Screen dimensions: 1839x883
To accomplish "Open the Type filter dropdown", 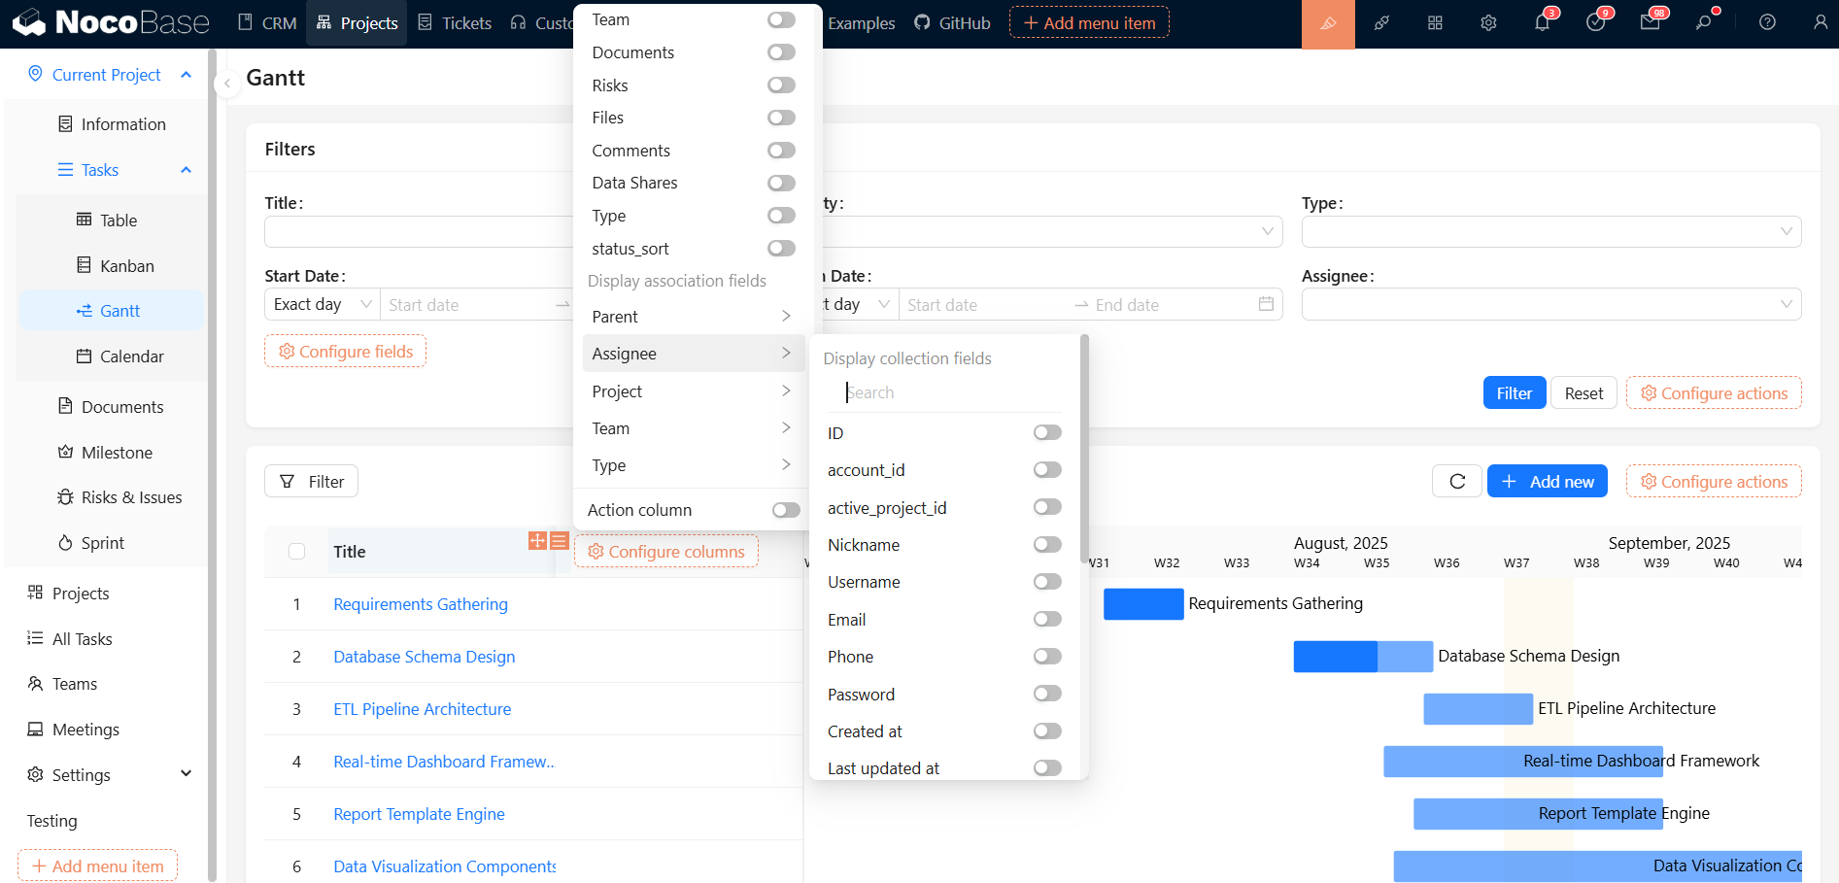I will tap(1550, 231).
